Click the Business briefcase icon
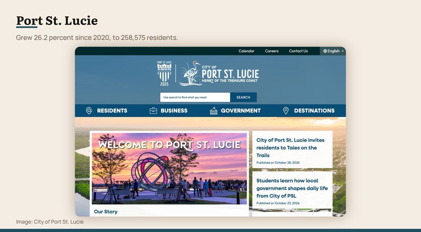This screenshot has width=421, height=232. [x=153, y=111]
